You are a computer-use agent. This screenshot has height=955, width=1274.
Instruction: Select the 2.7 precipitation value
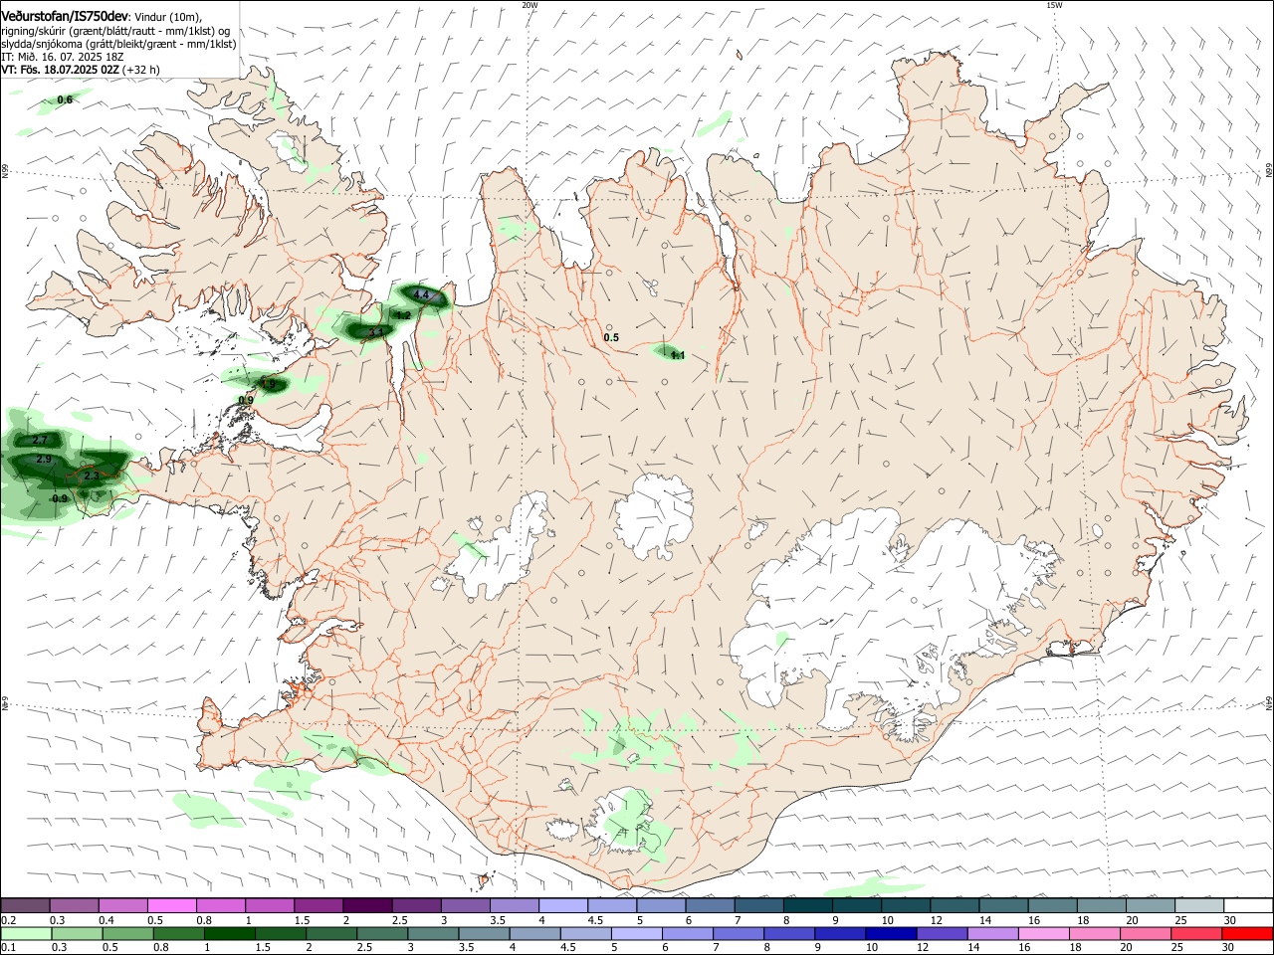point(40,440)
